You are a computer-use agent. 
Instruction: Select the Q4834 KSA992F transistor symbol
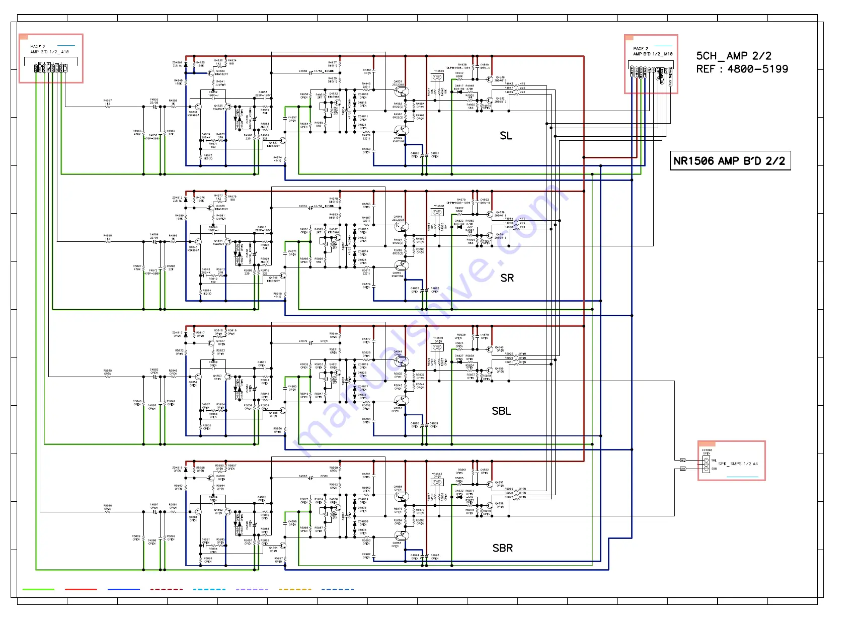[x=199, y=107]
